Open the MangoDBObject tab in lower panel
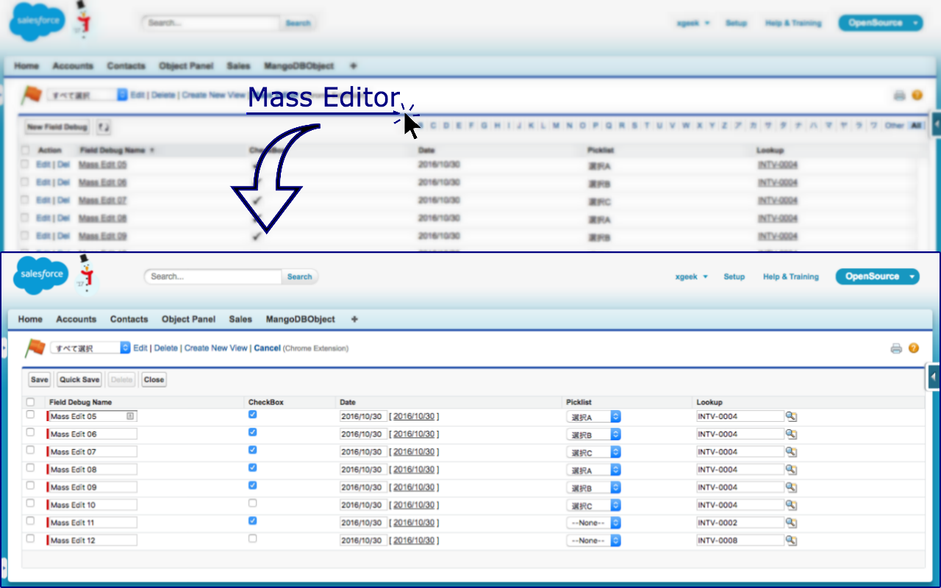Viewport: 941px width, 588px height. click(300, 319)
